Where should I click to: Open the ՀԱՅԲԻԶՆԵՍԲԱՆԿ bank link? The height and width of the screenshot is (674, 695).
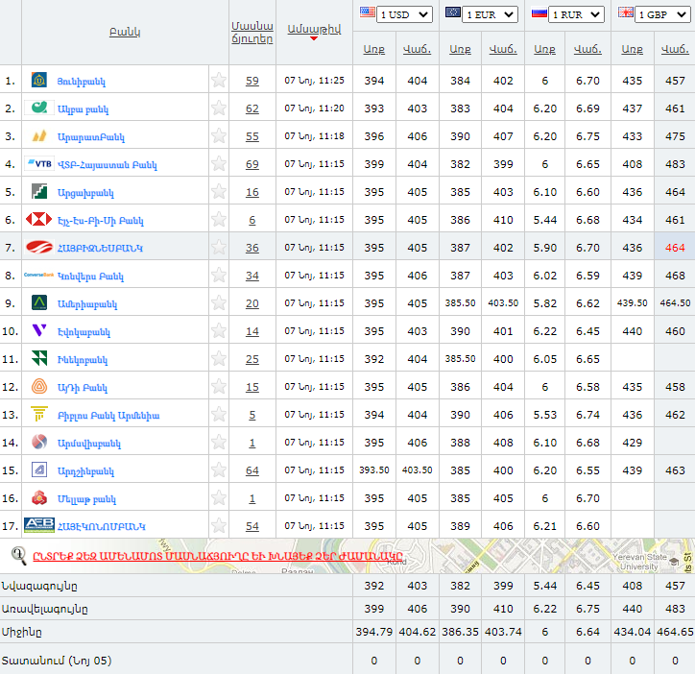[100, 248]
